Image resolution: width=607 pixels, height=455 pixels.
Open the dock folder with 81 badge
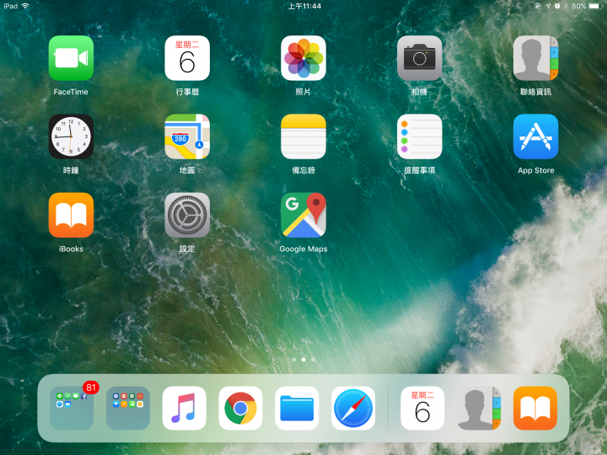point(72,408)
